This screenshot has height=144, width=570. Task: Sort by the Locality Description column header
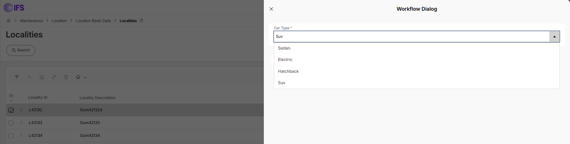pyautogui.click(x=98, y=98)
